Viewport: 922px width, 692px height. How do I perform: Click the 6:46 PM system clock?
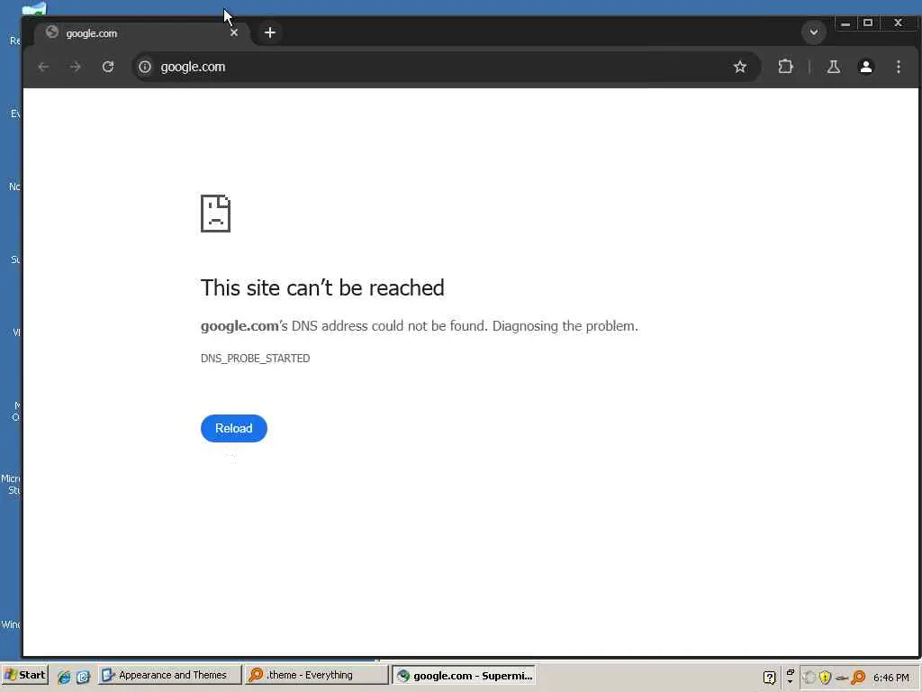click(x=890, y=678)
